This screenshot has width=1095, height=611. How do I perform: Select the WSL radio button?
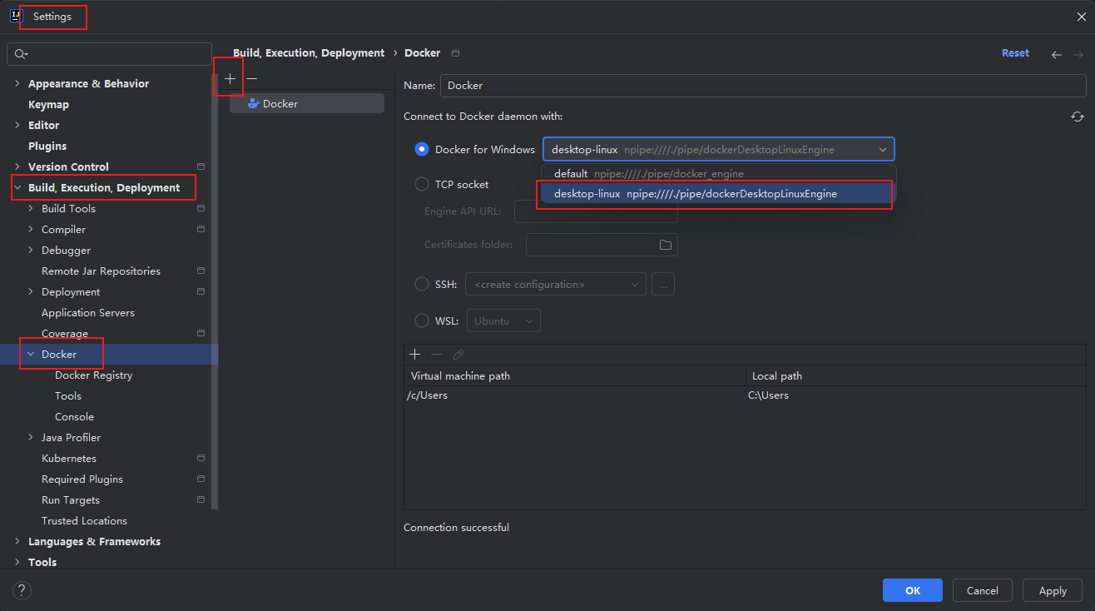pos(422,320)
